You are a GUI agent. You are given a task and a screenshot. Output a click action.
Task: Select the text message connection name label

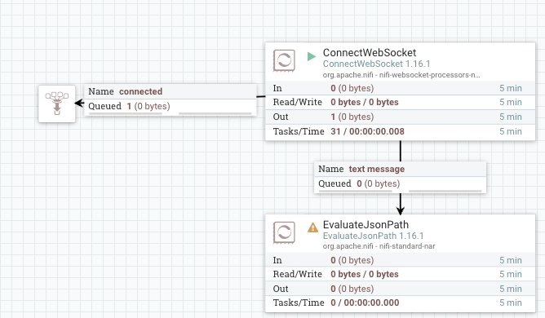tap(377, 169)
